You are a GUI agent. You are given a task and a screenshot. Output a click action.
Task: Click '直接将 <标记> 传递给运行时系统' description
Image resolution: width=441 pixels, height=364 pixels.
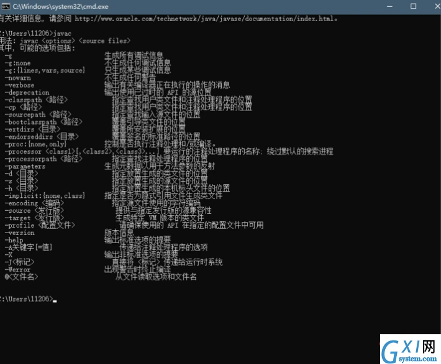click(167, 262)
